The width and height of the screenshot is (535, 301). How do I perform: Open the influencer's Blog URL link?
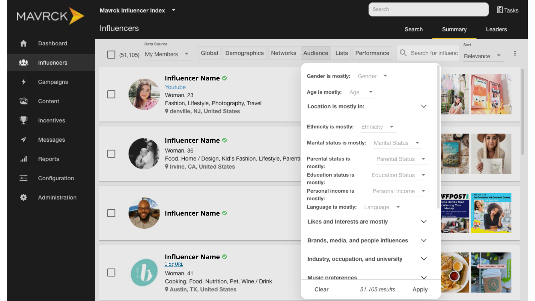(x=173, y=264)
